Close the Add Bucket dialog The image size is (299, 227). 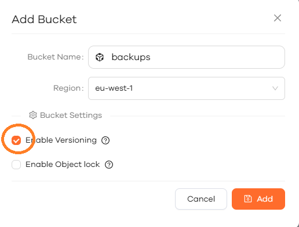(x=278, y=18)
